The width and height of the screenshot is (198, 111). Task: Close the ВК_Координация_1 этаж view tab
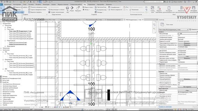143,20
